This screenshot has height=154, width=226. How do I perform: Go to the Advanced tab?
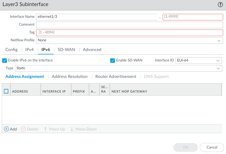(x=92, y=49)
